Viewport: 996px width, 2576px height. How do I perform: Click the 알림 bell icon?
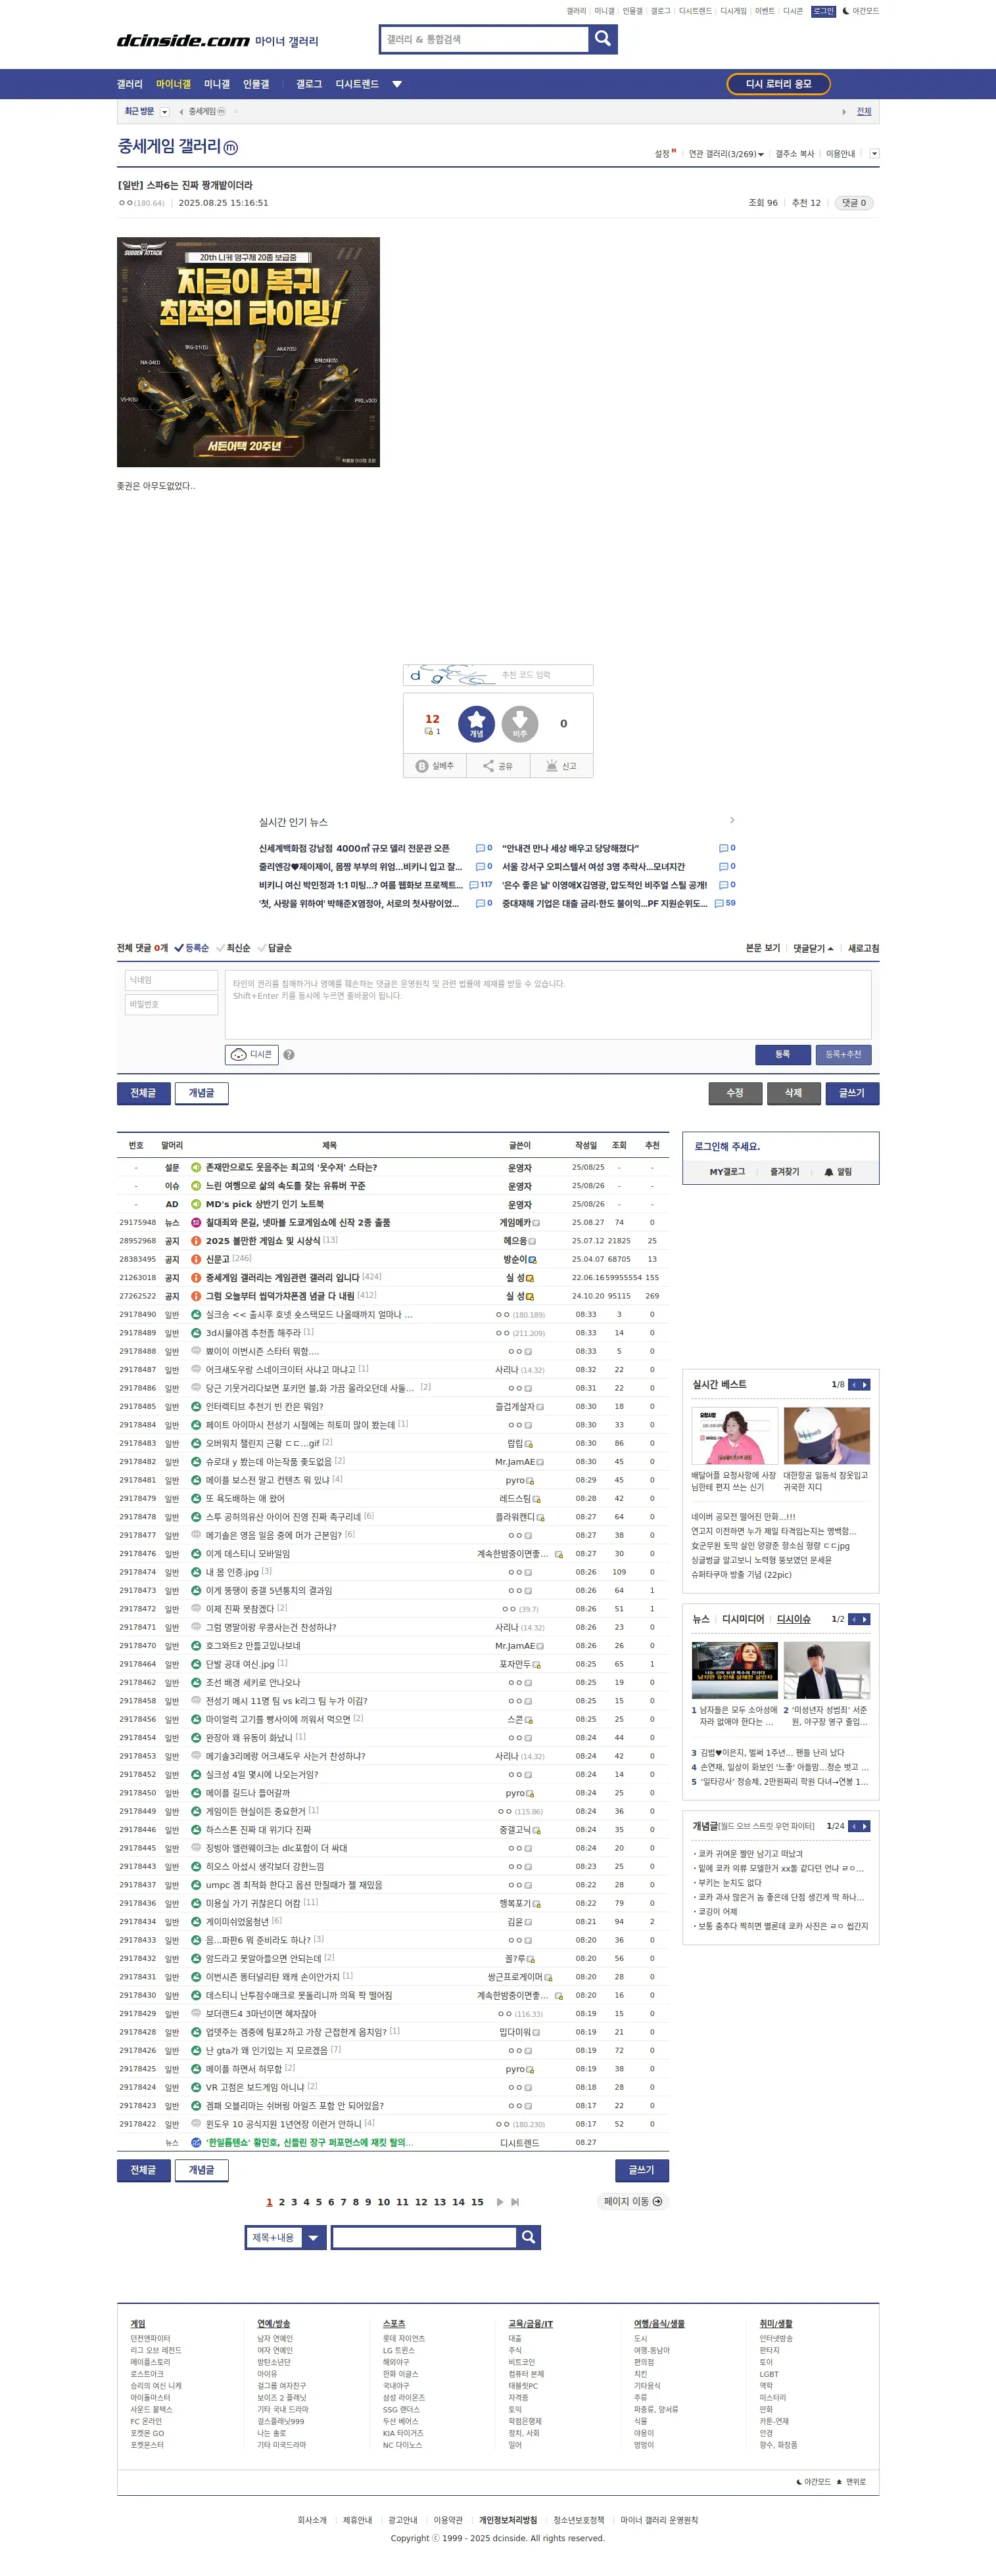(829, 1172)
